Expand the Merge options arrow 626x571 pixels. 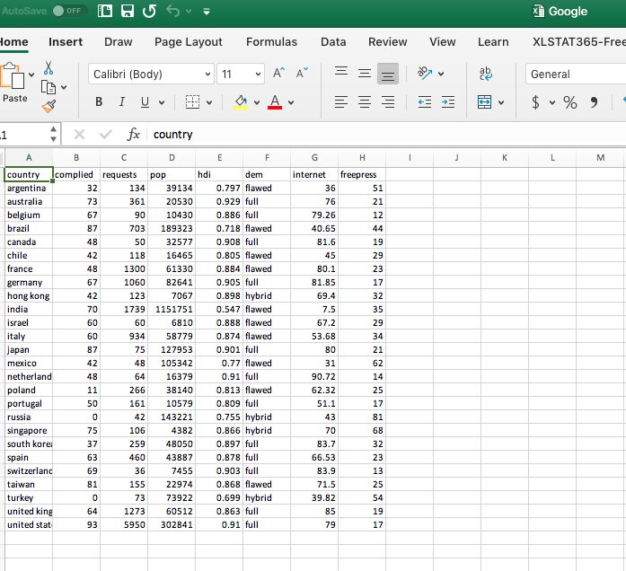(501, 103)
